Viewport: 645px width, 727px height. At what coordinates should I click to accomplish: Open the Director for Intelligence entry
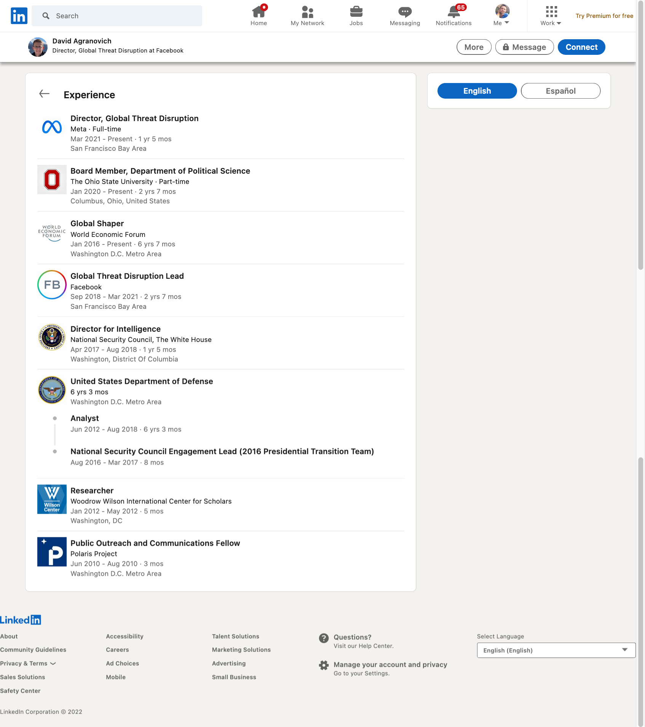(115, 329)
